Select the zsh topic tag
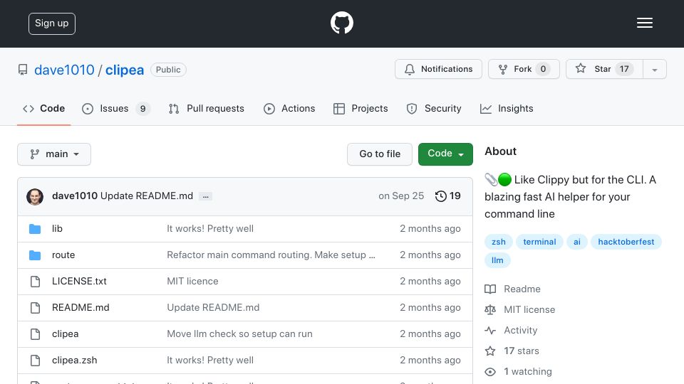684x384 pixels. click(499, 242)
